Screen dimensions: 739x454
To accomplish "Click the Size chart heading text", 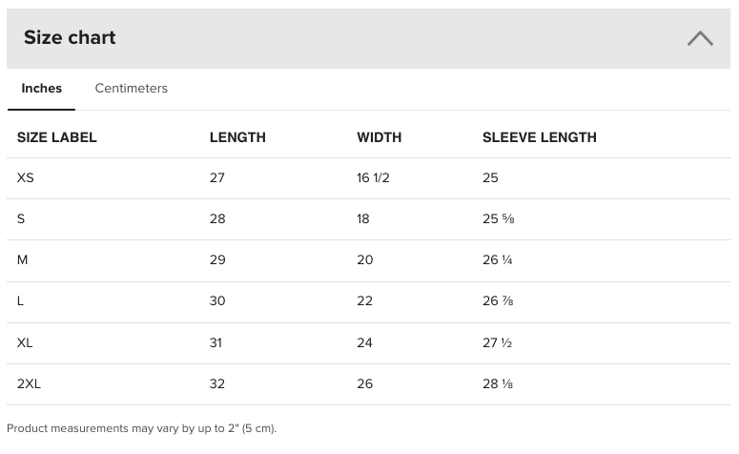I will point(70,37).
